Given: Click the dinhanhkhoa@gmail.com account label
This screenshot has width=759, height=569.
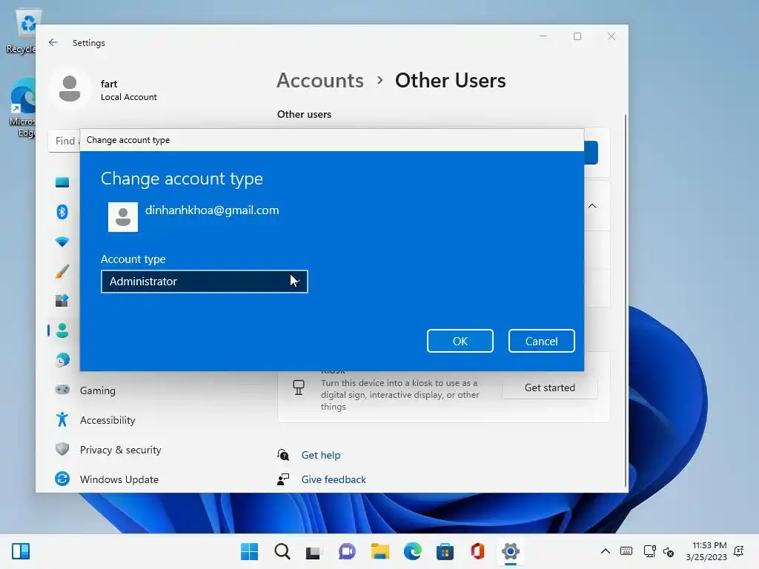Looking at the screenshot, I should 212,210.
